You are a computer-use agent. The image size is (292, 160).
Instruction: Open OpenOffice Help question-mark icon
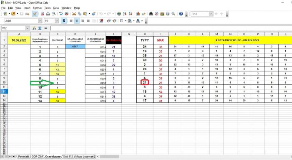(181, 14)
